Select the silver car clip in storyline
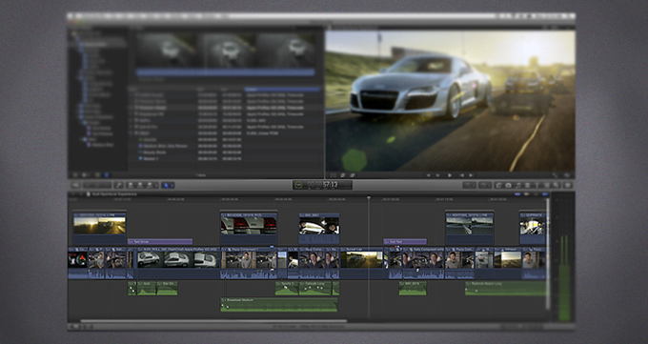The image size is (648, 344). click(177, 263)
